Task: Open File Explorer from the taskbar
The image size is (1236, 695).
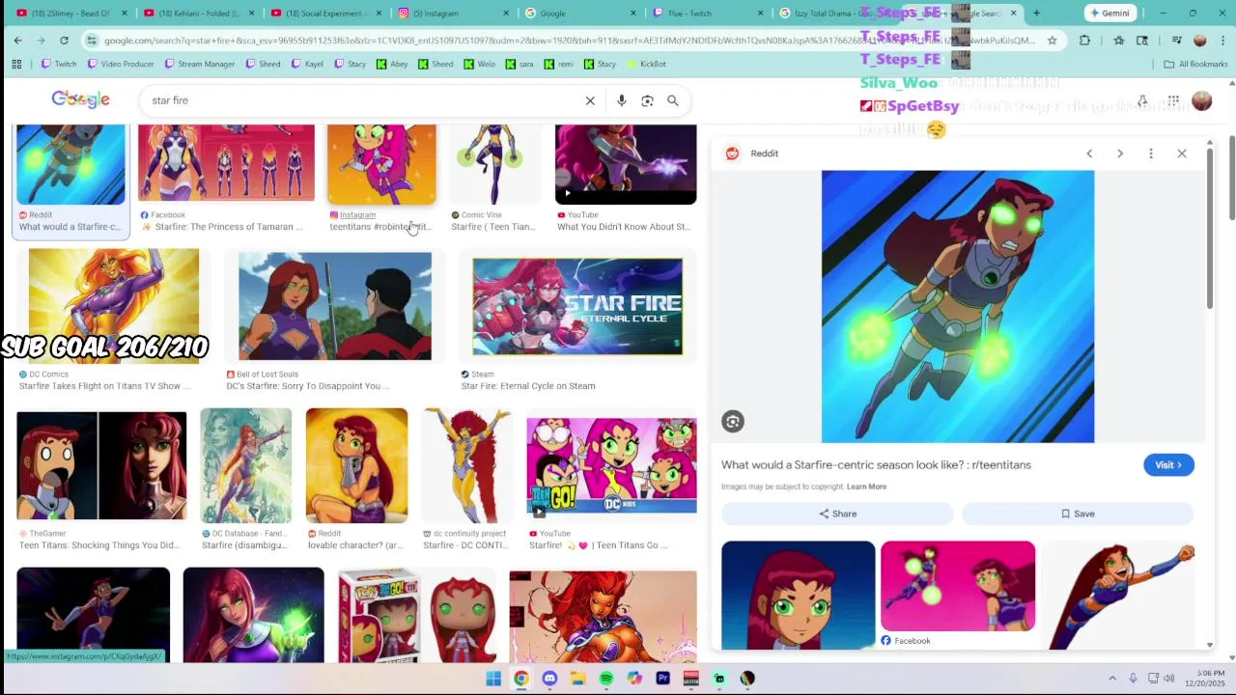Action: (577, 679)
